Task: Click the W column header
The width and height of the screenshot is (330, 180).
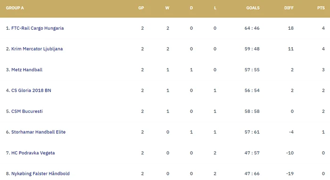Action: click(167, 8)
